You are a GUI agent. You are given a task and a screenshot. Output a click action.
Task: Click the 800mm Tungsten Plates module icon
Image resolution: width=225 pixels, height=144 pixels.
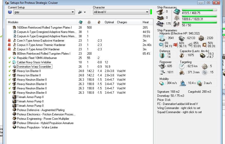coord(14,53)
